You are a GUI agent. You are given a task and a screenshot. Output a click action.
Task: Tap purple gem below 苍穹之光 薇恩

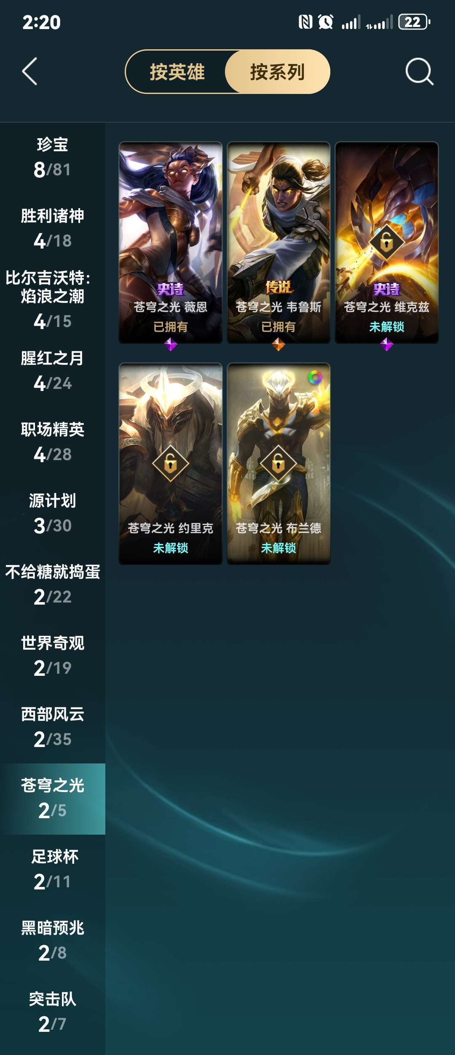coord(171,345)
